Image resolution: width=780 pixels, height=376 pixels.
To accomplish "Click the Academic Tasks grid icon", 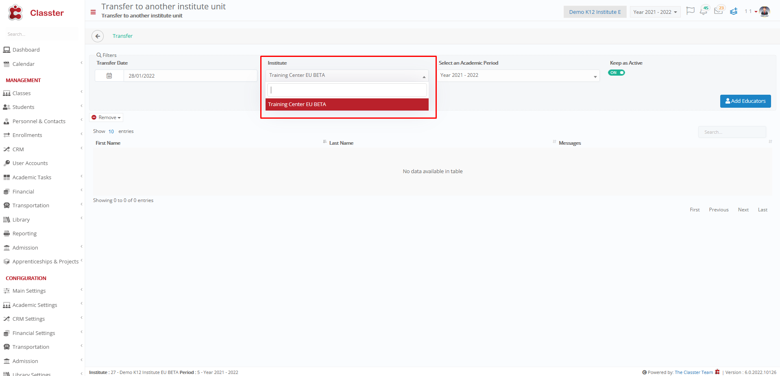I will (x=7, y=177).
